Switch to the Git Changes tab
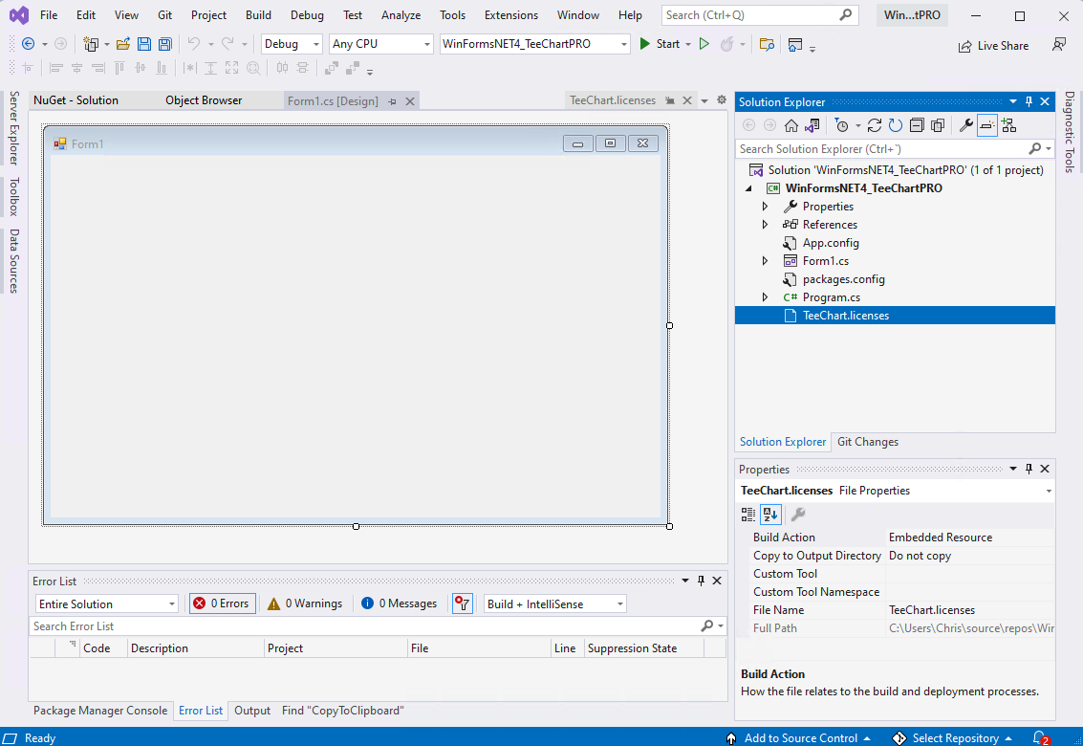1083x746 pixels. point(868,442)
